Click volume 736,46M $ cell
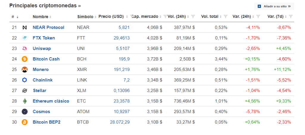The width and height of the screenshot is (305, 135). click(x=184, y=101)
